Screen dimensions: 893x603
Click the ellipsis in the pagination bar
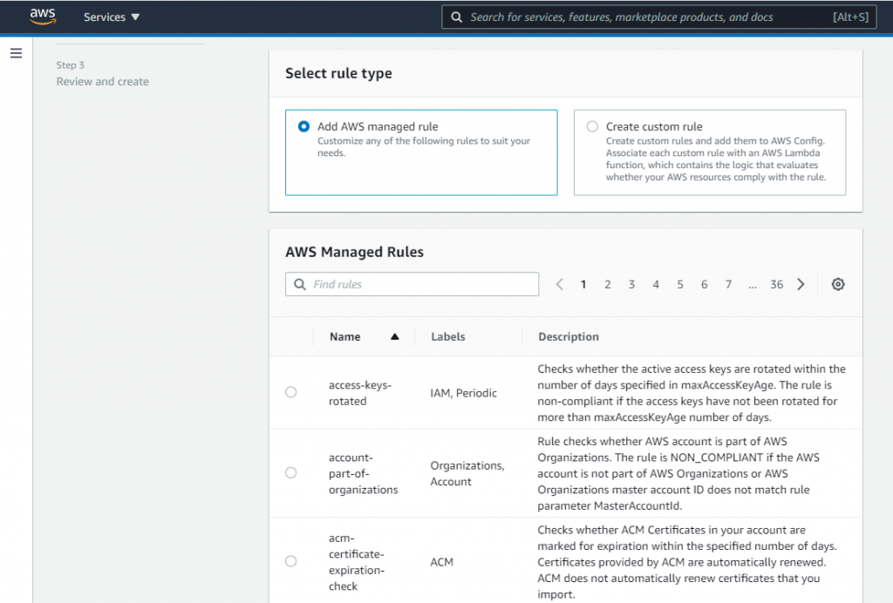coord(752,284)
